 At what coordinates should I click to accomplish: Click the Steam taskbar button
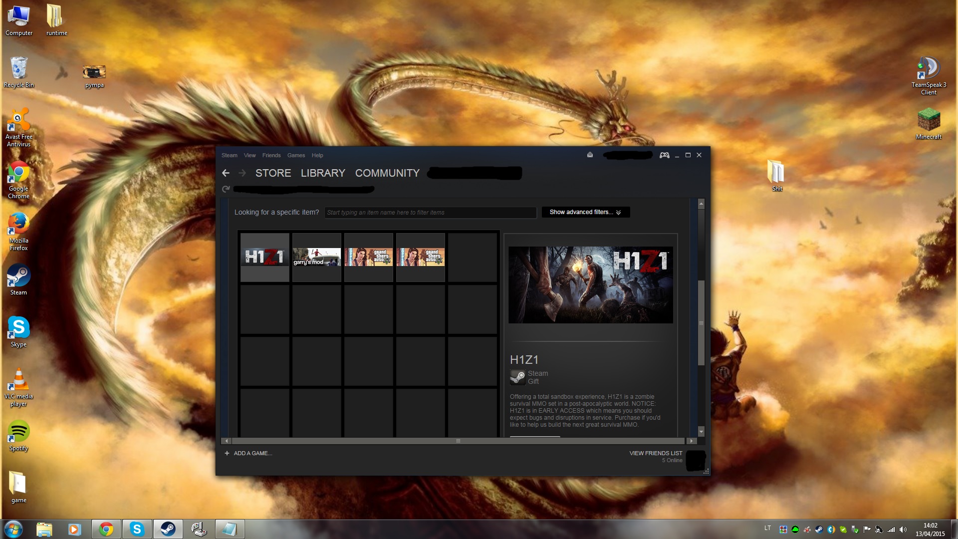(x=168, y=529)
